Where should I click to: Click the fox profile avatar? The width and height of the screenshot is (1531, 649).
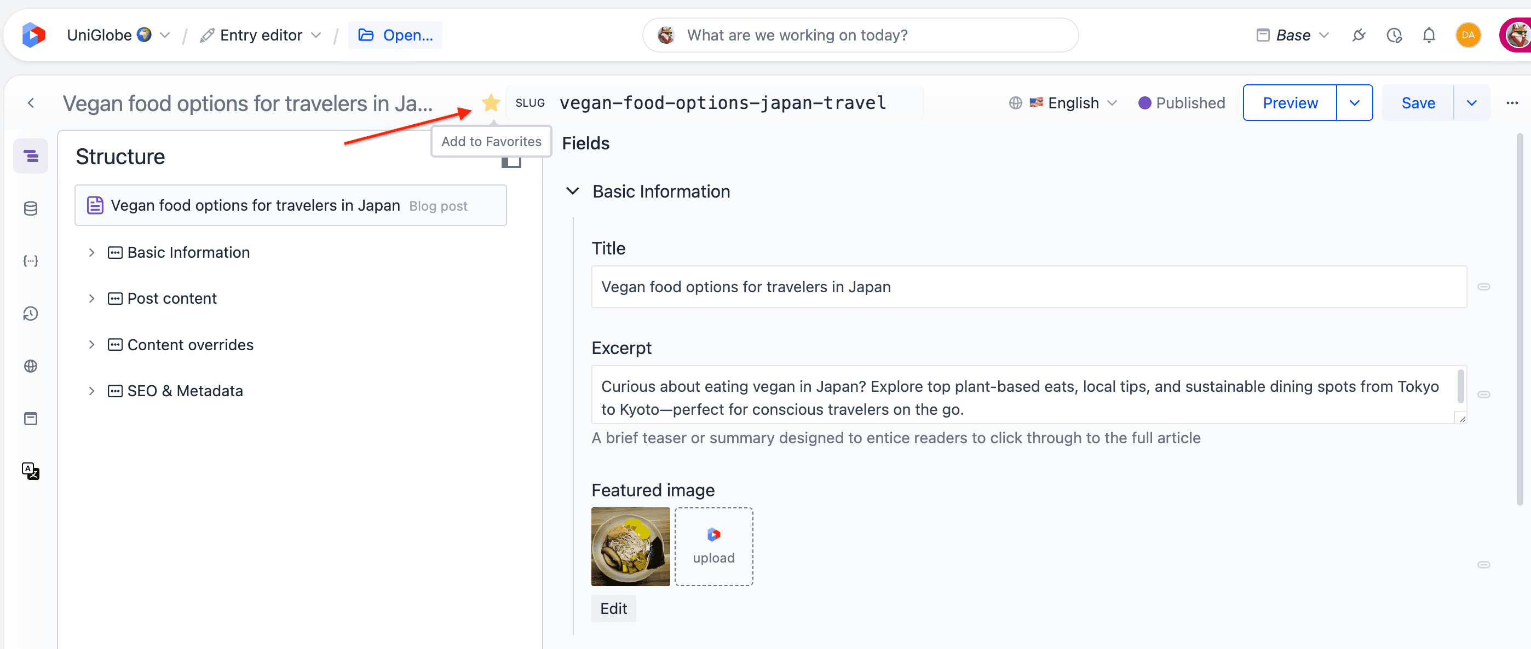[1517, 35]
